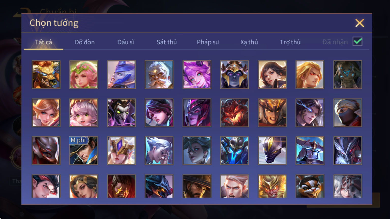Pick the red demon hero portrait
This screenshot has width=390, height=219.
tap(234, 113)
